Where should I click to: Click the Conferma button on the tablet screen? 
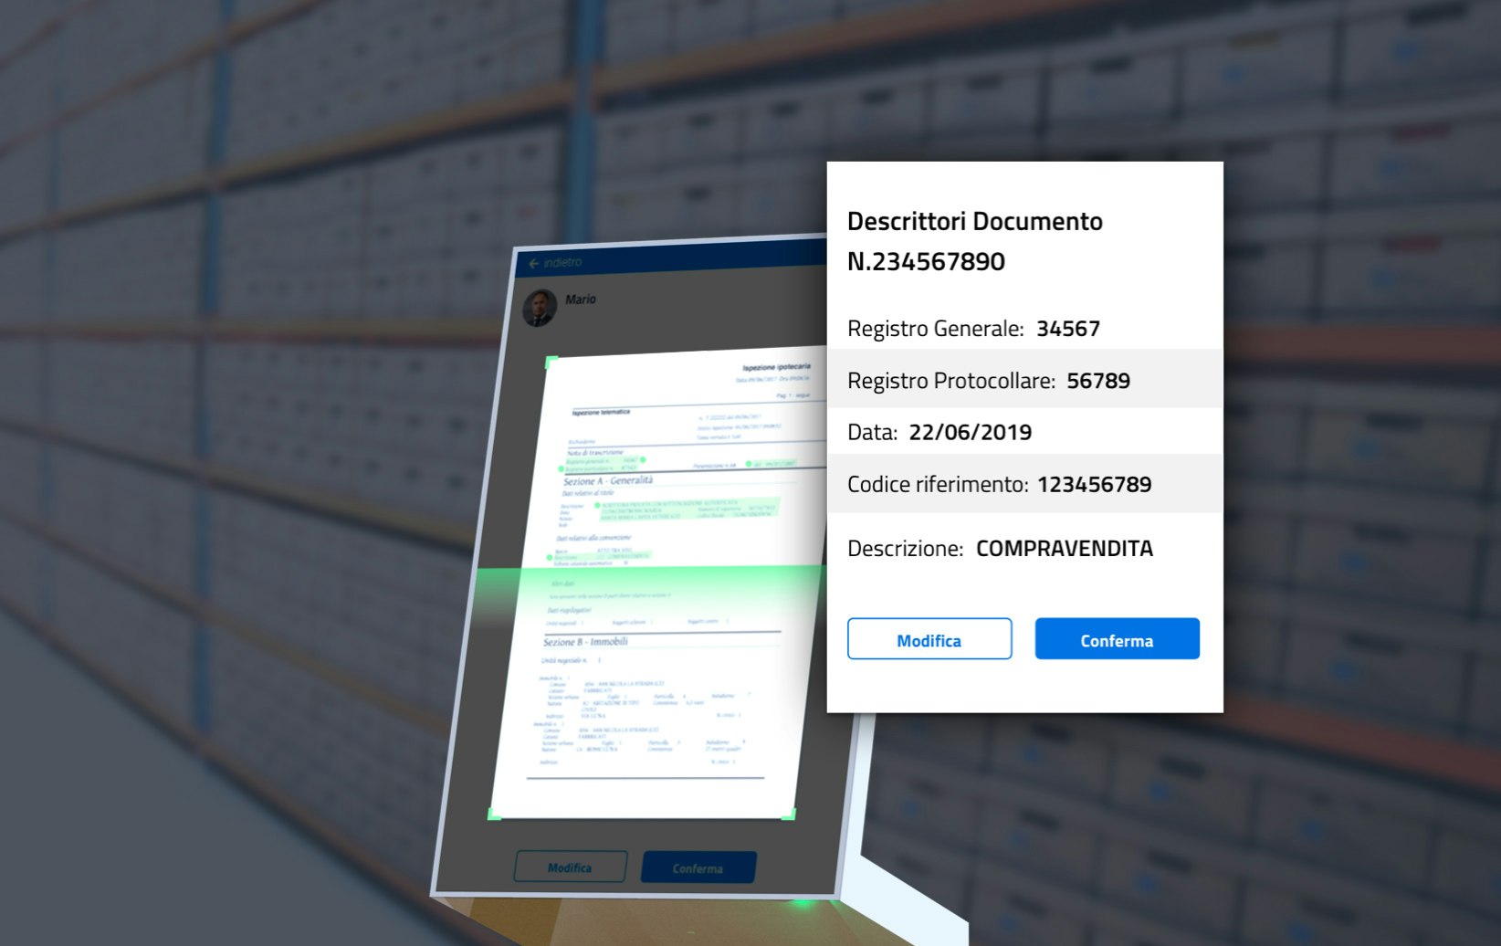coord(698,867)
